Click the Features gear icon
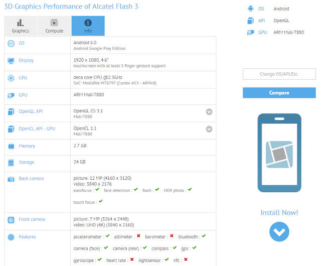Screen dimensions: 321x266 pyautogui.click(x=11, y=237)
